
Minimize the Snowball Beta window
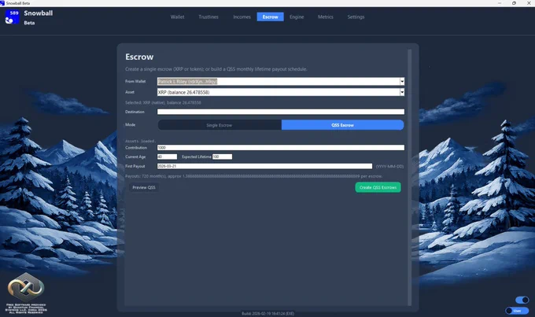click(x=500, y=3)
